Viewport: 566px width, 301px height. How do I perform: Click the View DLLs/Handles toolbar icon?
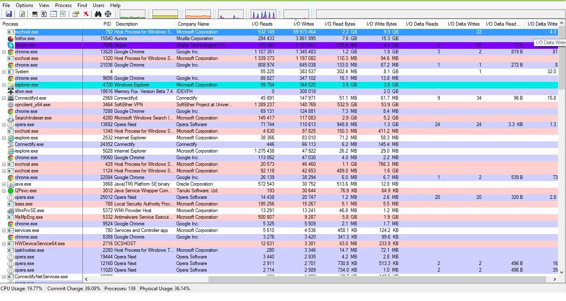[63, 14]
